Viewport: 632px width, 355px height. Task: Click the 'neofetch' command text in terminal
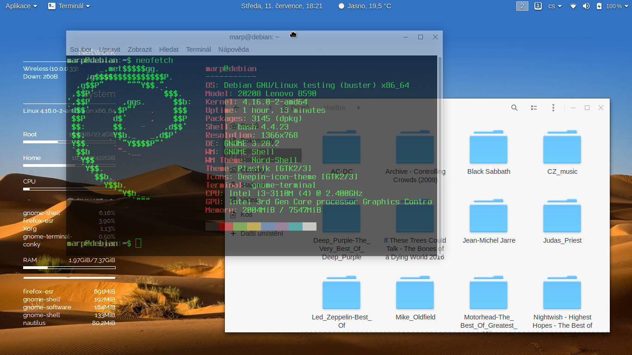click(155, 60)
